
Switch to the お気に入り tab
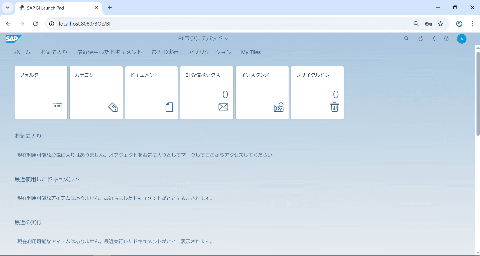click(54, 52)
